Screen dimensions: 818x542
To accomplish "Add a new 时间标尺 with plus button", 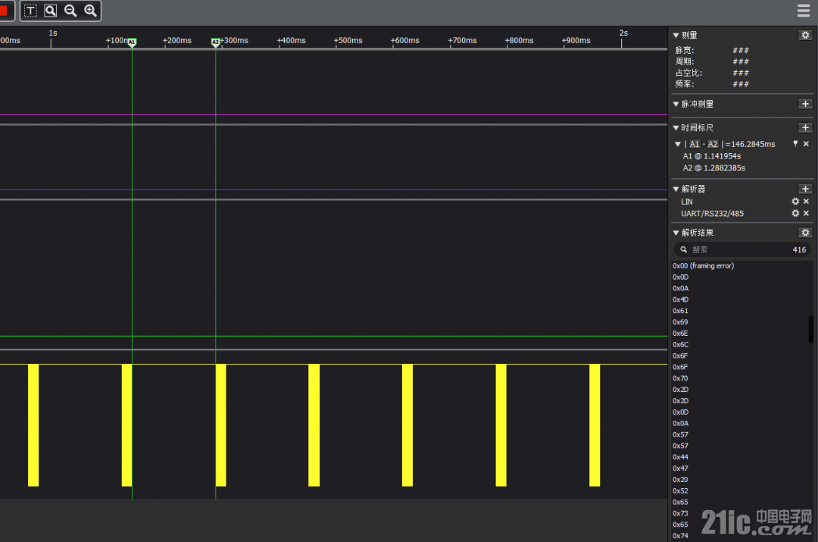I will coord(805,127).
